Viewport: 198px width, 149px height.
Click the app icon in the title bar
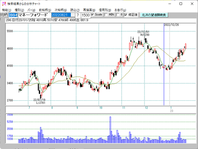[4, 4]
